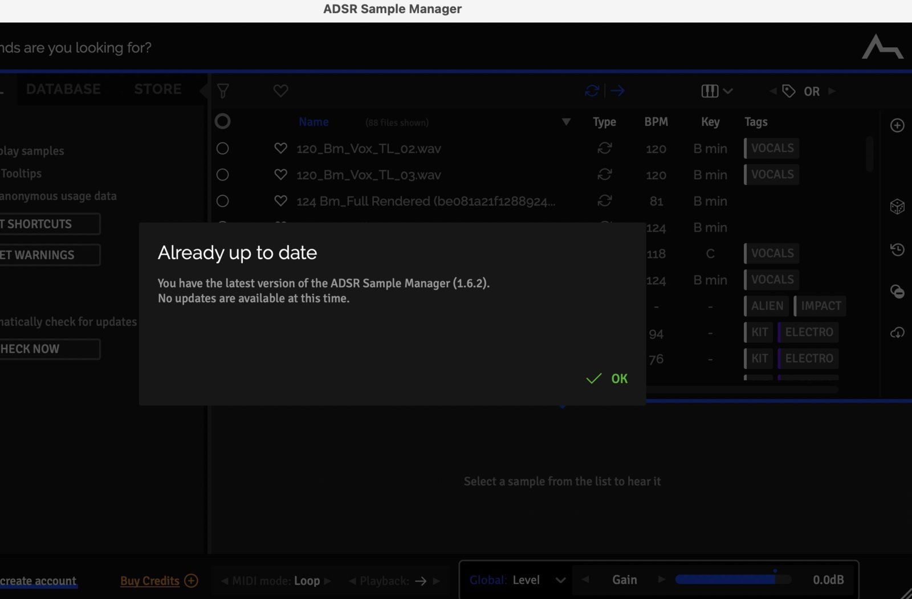Click VOCALS tag on 120_Bm_Vox_TL_03.wav row
The image size is (912, 599).
tap(772, 174)
